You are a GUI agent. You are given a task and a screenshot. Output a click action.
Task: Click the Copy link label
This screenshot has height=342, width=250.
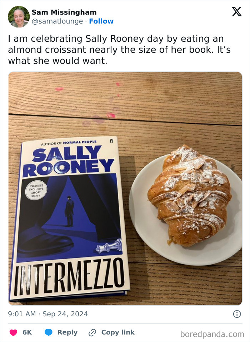(118, 332)
